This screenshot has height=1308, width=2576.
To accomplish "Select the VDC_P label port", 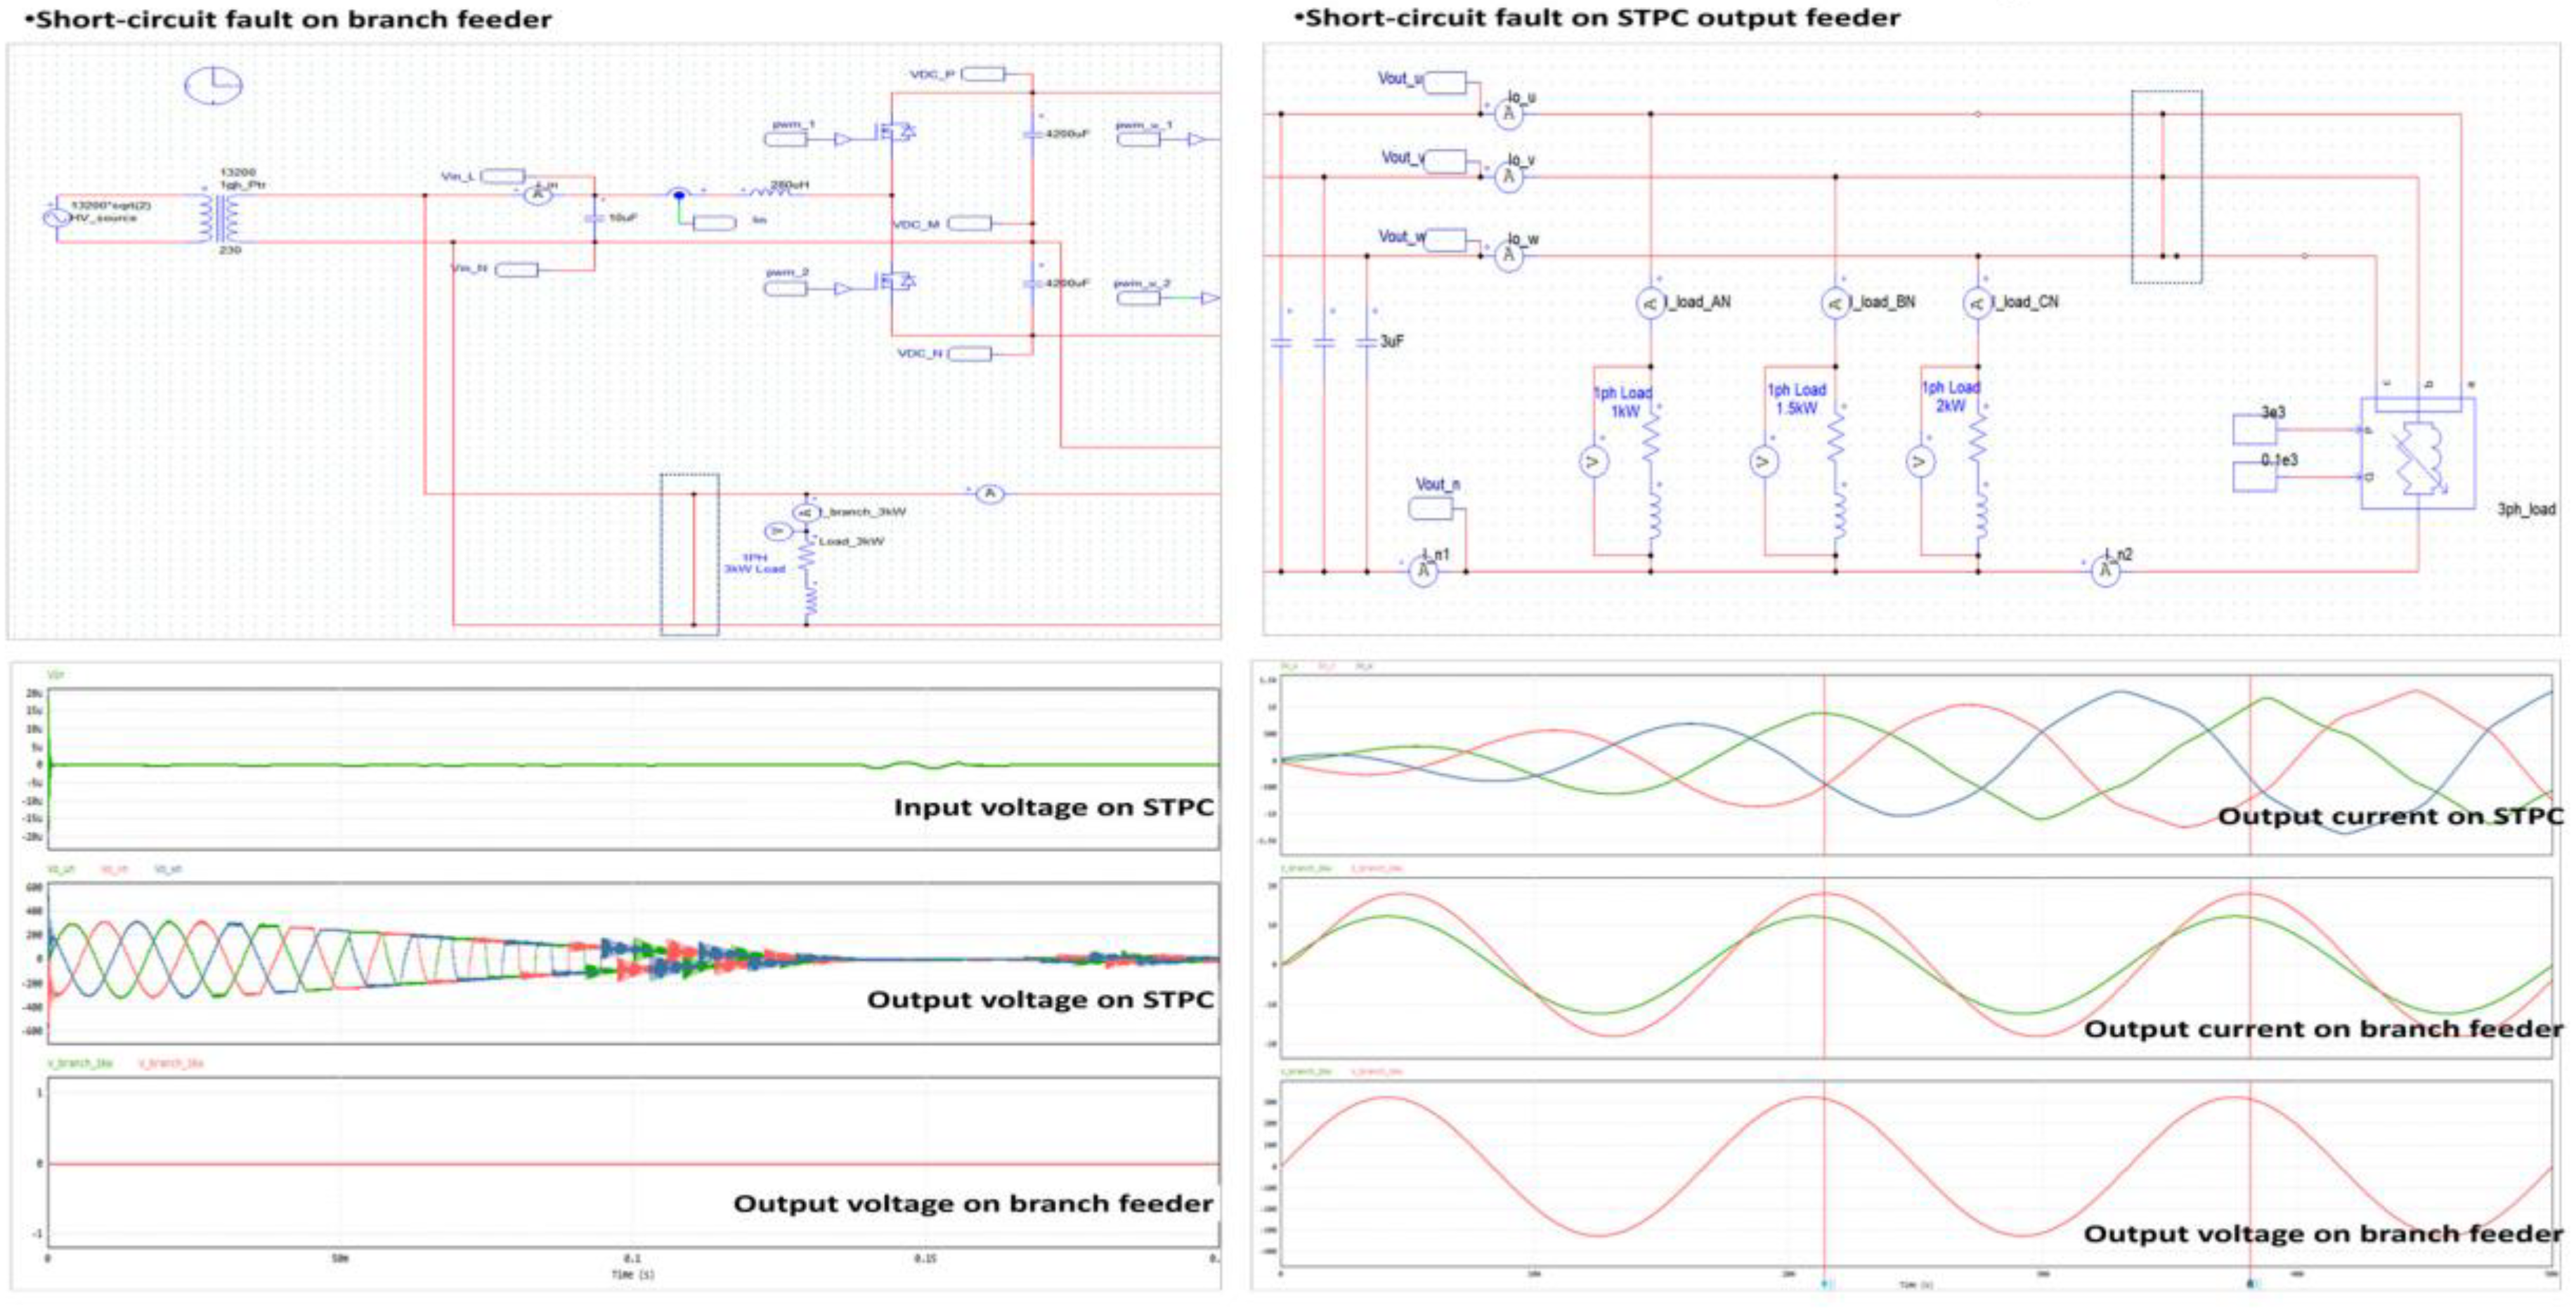I will pos(982,74).
